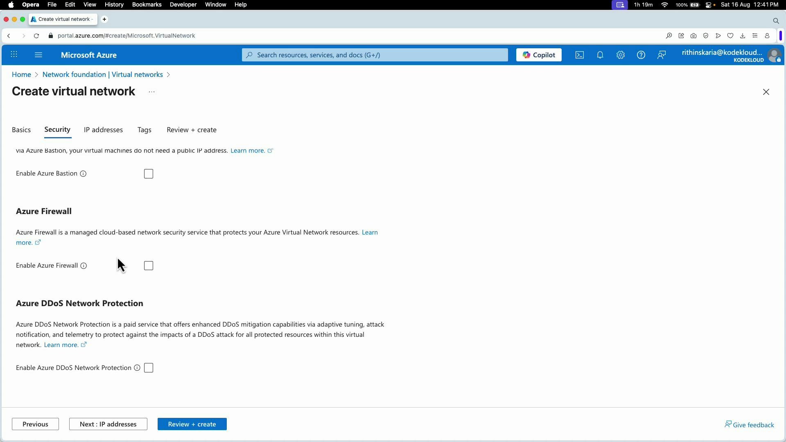Switch to the IP addresses tab
Screen dimensions: 786x442
(103, 130)
